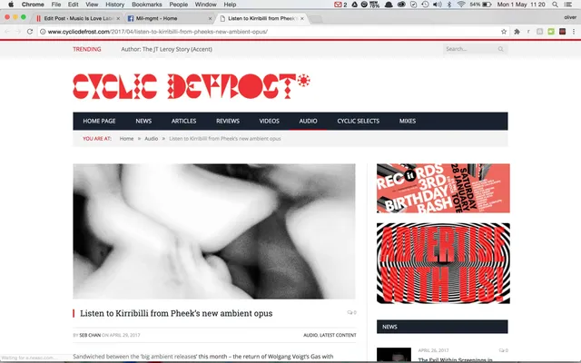Screen dimensions: 581x363
Task: Close the Listen to Kirribilli tab
Action: [x=302, y=18]
